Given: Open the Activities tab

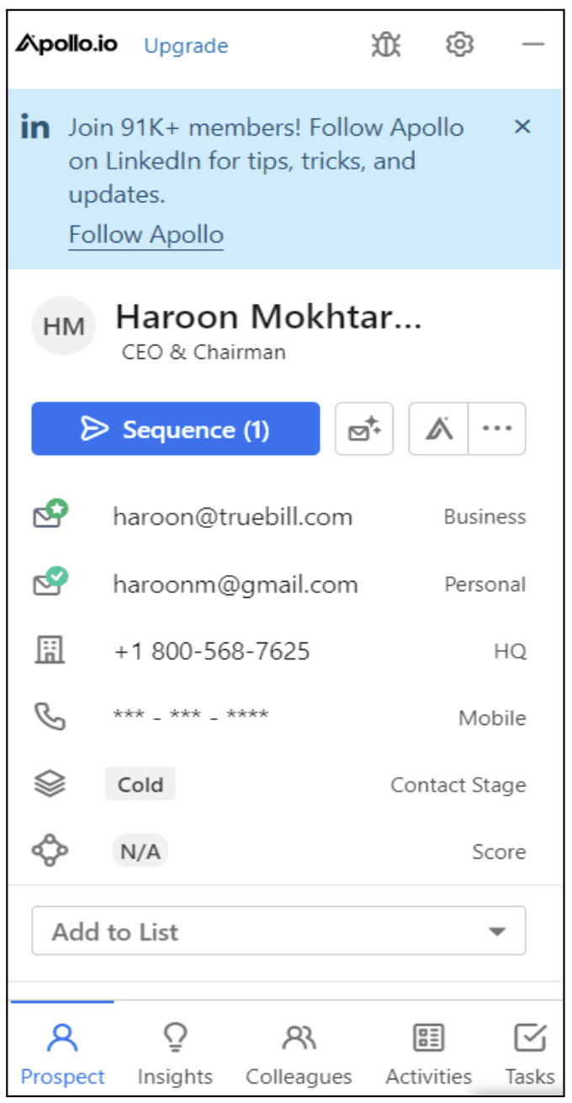Looking at the screenshot, I should (428, 1052).
